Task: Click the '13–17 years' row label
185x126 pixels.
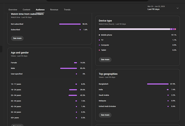Action: (x=16, y=84)
